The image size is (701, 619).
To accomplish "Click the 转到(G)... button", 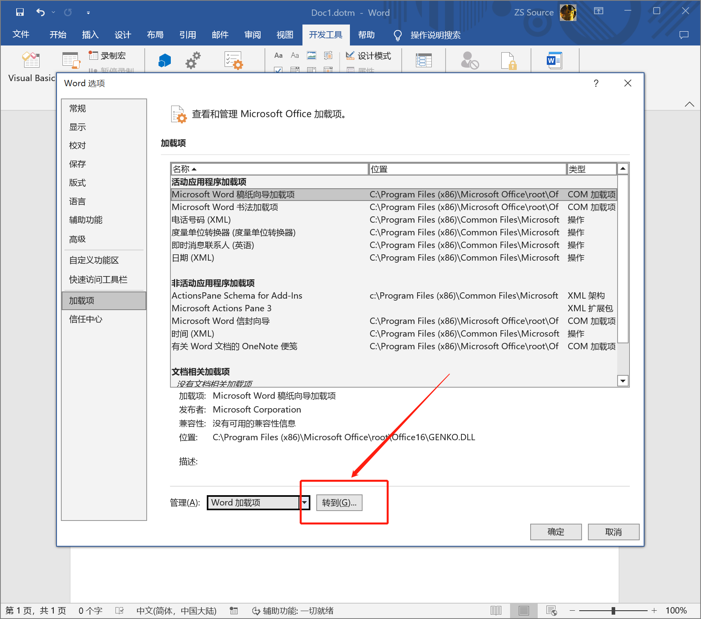I will click(x=339, y=503).
